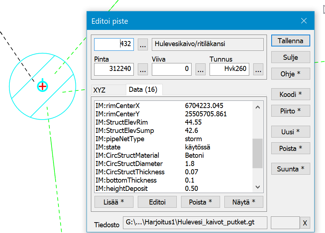
Task: Add attribute with the Lisää button
Action: pyautogui.click(x=114, y=202)
